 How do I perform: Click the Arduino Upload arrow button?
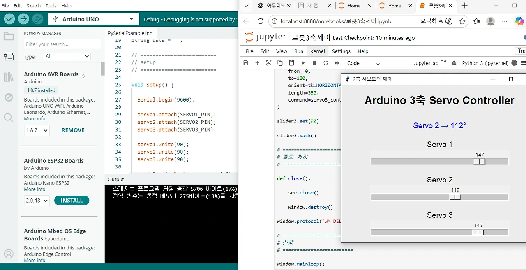tap(23, 19)
